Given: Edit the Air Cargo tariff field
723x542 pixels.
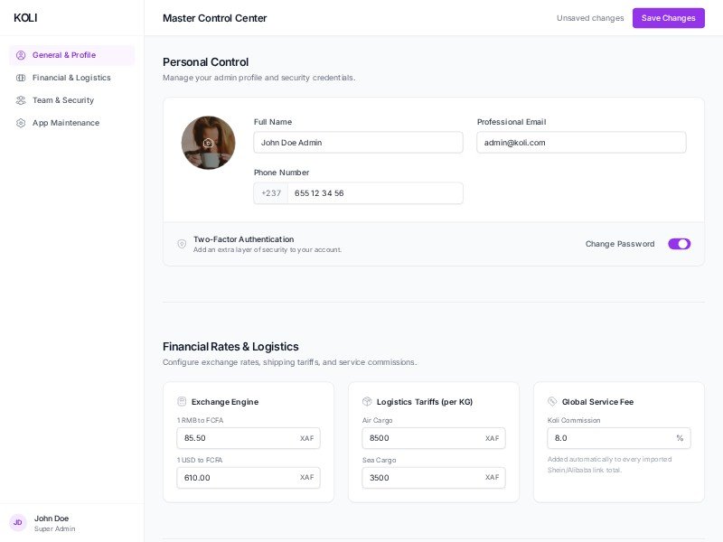Looking at the screenshot, I should click(x=422, y=438).
